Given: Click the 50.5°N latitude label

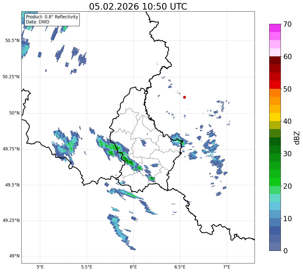Looking at the screenshot, I should (12, 41).
